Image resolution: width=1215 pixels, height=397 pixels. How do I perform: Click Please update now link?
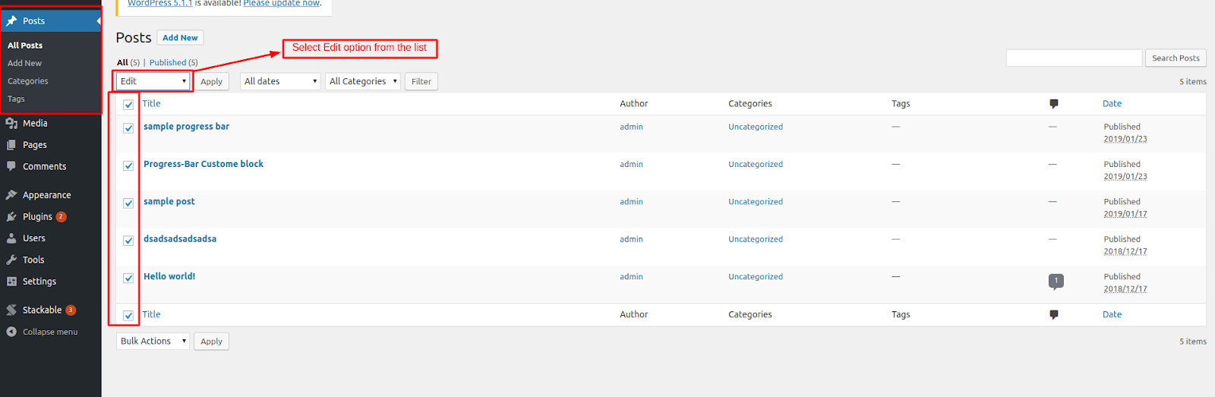coord(281,3)
